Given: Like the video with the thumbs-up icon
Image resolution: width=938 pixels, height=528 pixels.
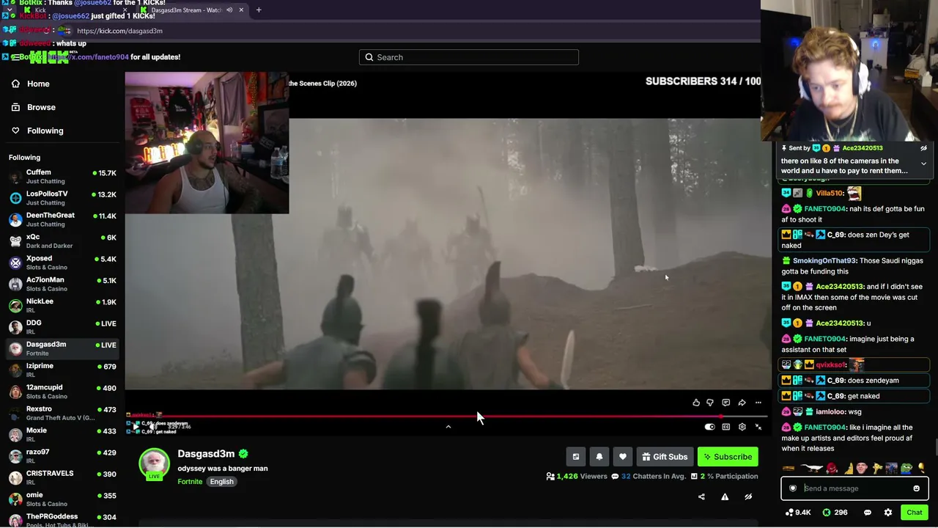Looking at the screenshot, I should 695,403.
